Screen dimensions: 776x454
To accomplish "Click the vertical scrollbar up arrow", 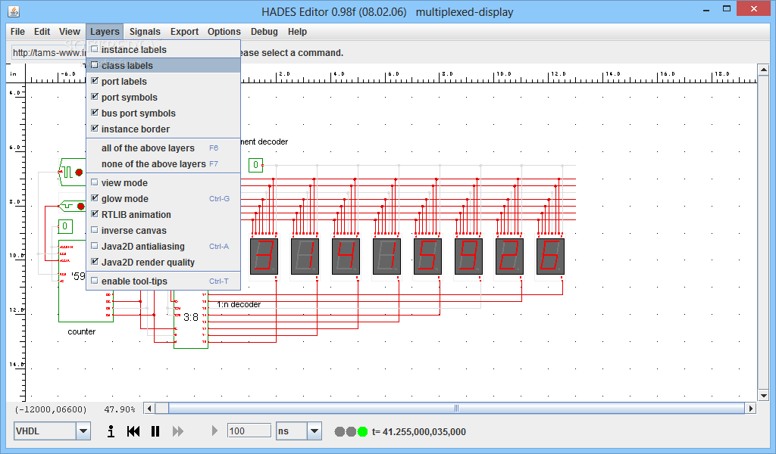I will [763, 70].
